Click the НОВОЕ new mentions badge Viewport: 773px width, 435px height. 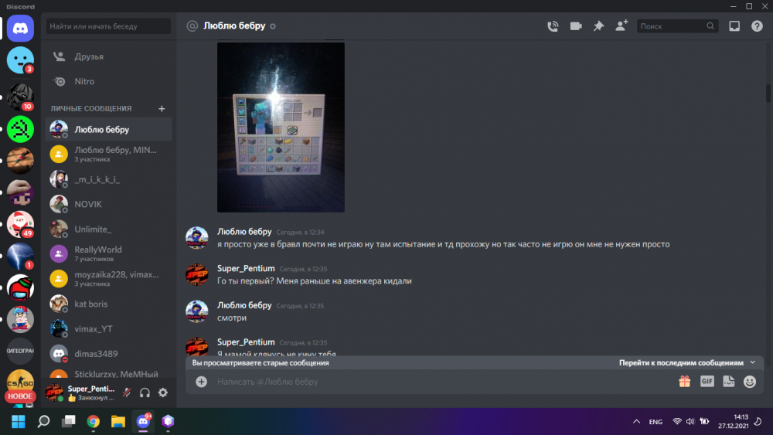pos(20,396)
